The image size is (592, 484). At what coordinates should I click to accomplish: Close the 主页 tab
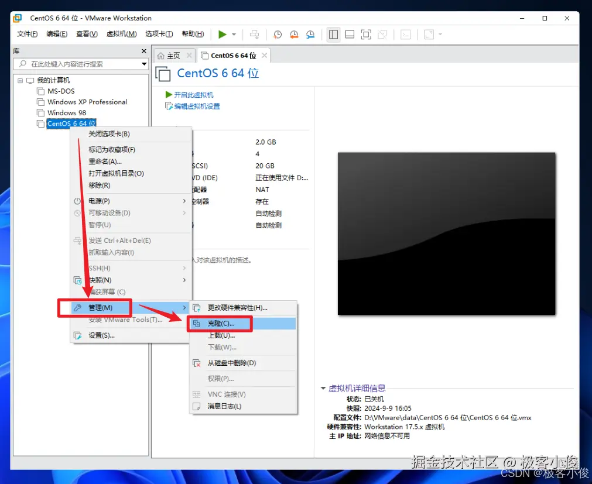189,56
